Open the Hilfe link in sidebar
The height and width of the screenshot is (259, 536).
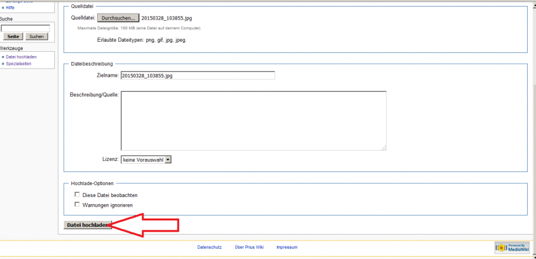(10, 8)
